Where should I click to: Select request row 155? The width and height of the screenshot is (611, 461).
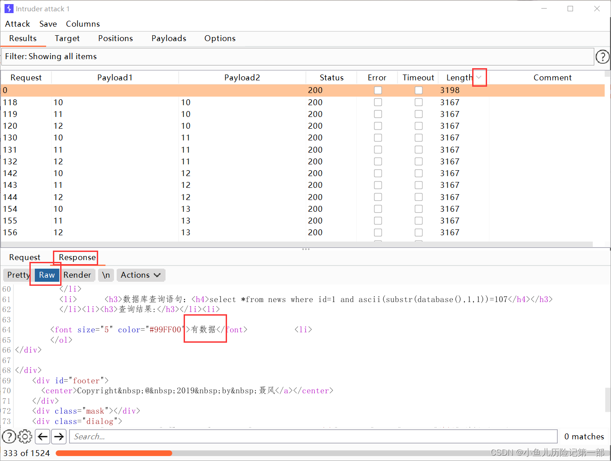point(303,221)
